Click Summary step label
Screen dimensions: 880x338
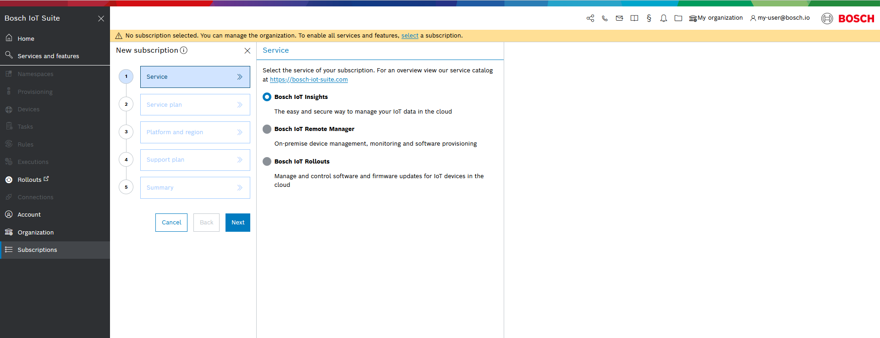coord(160,188)
